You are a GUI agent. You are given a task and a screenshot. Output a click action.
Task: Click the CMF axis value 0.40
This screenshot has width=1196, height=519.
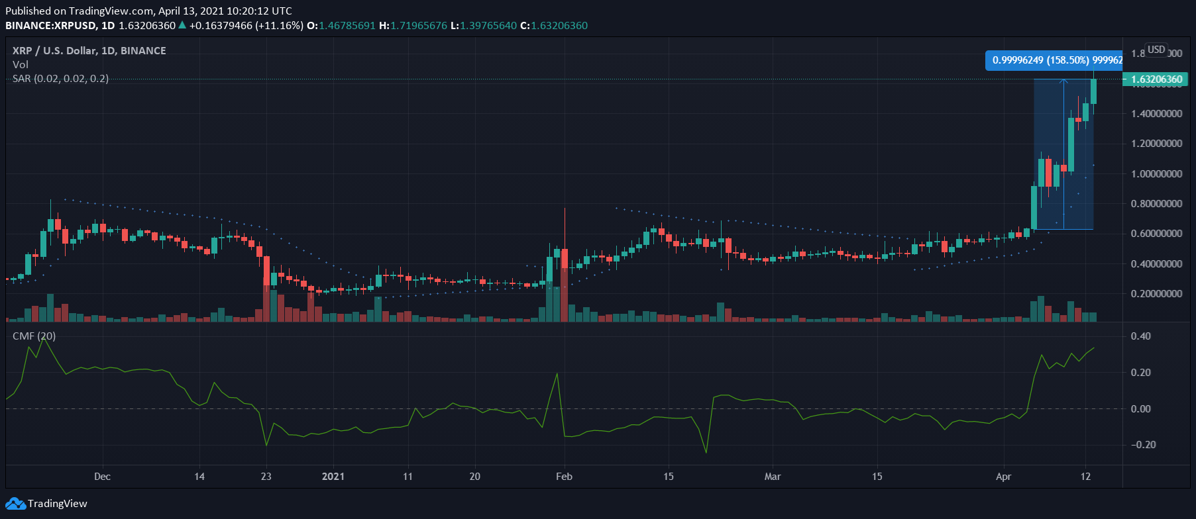pos(1141,336)
